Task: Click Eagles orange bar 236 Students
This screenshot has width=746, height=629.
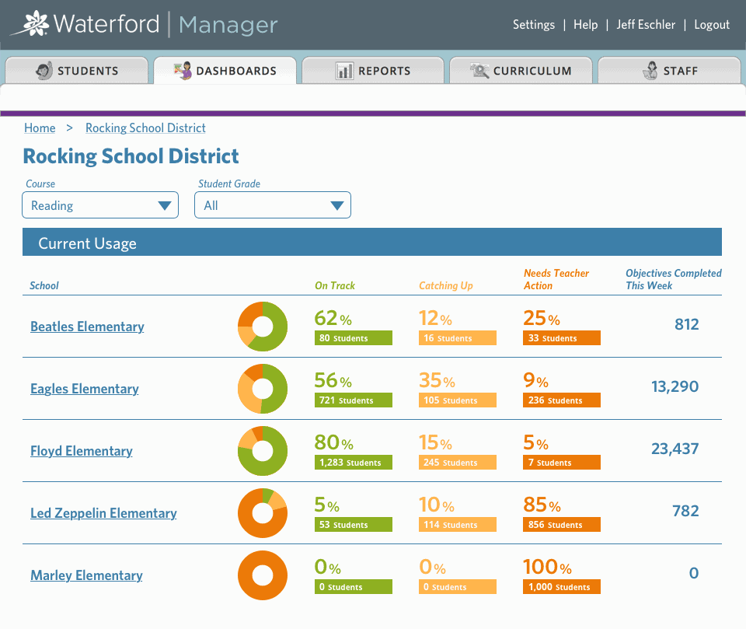Action: tap(562, 400)
